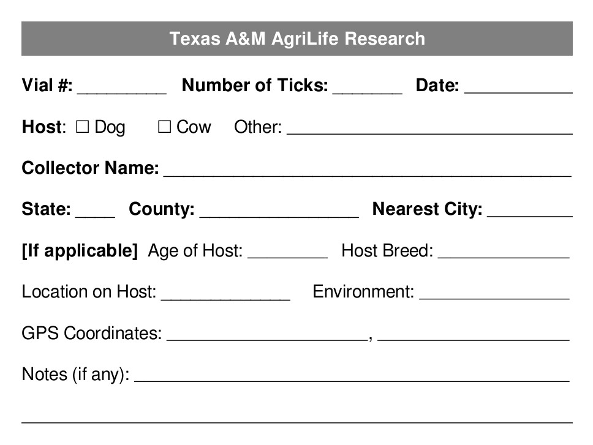The image size is (593, 445).
Task: Click the [If applicable] label
Action: [x=80, y=251]
